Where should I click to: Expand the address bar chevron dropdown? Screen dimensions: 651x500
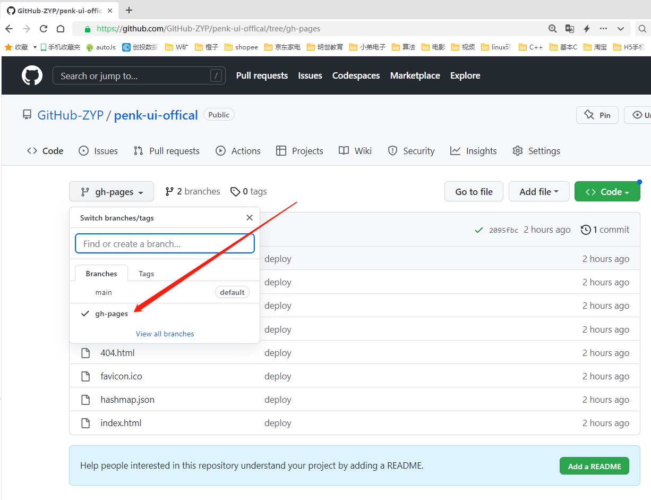[x=620, y=29]
